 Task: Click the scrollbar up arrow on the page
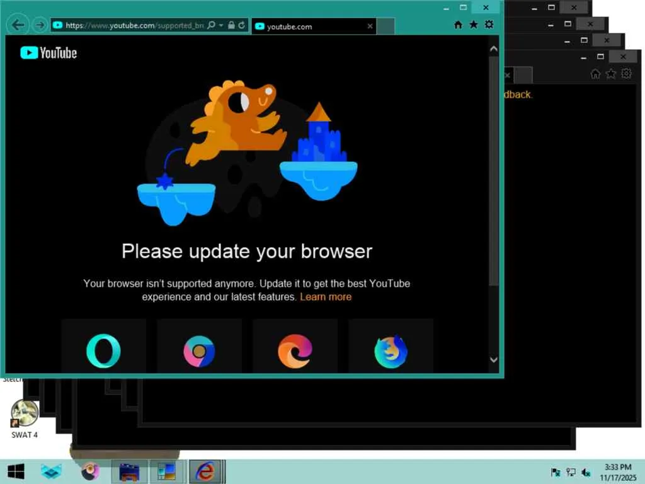tap(494, 49)
